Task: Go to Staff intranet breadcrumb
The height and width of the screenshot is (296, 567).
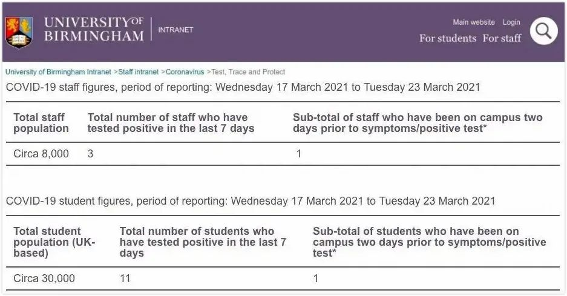Action: click(x=139, y=71)
